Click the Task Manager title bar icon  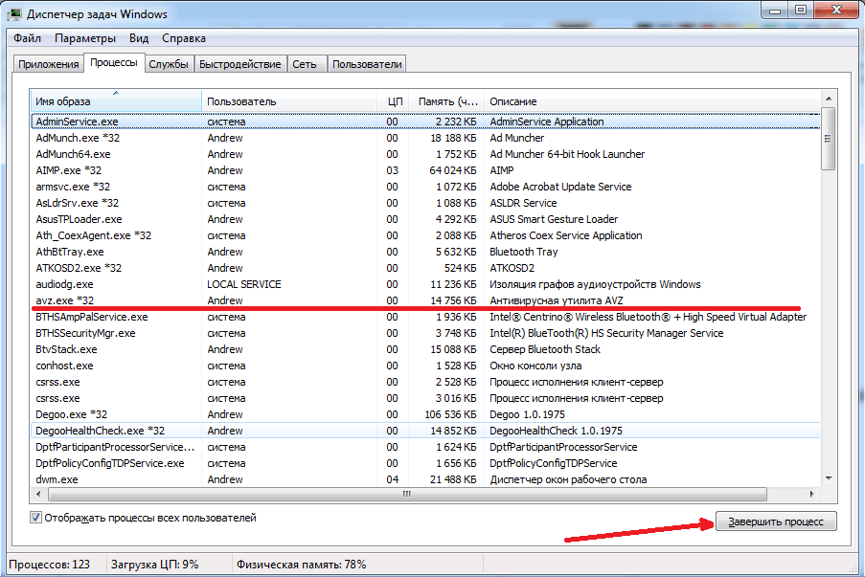coord(17,13)
